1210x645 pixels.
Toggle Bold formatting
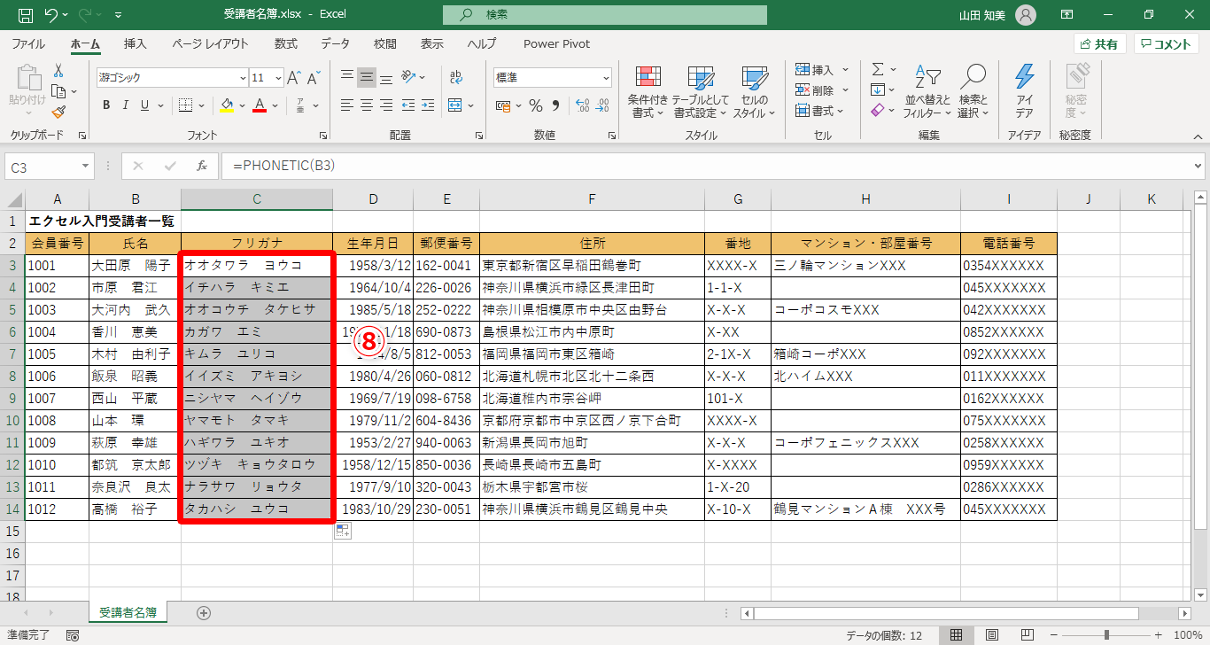[106, 105]
